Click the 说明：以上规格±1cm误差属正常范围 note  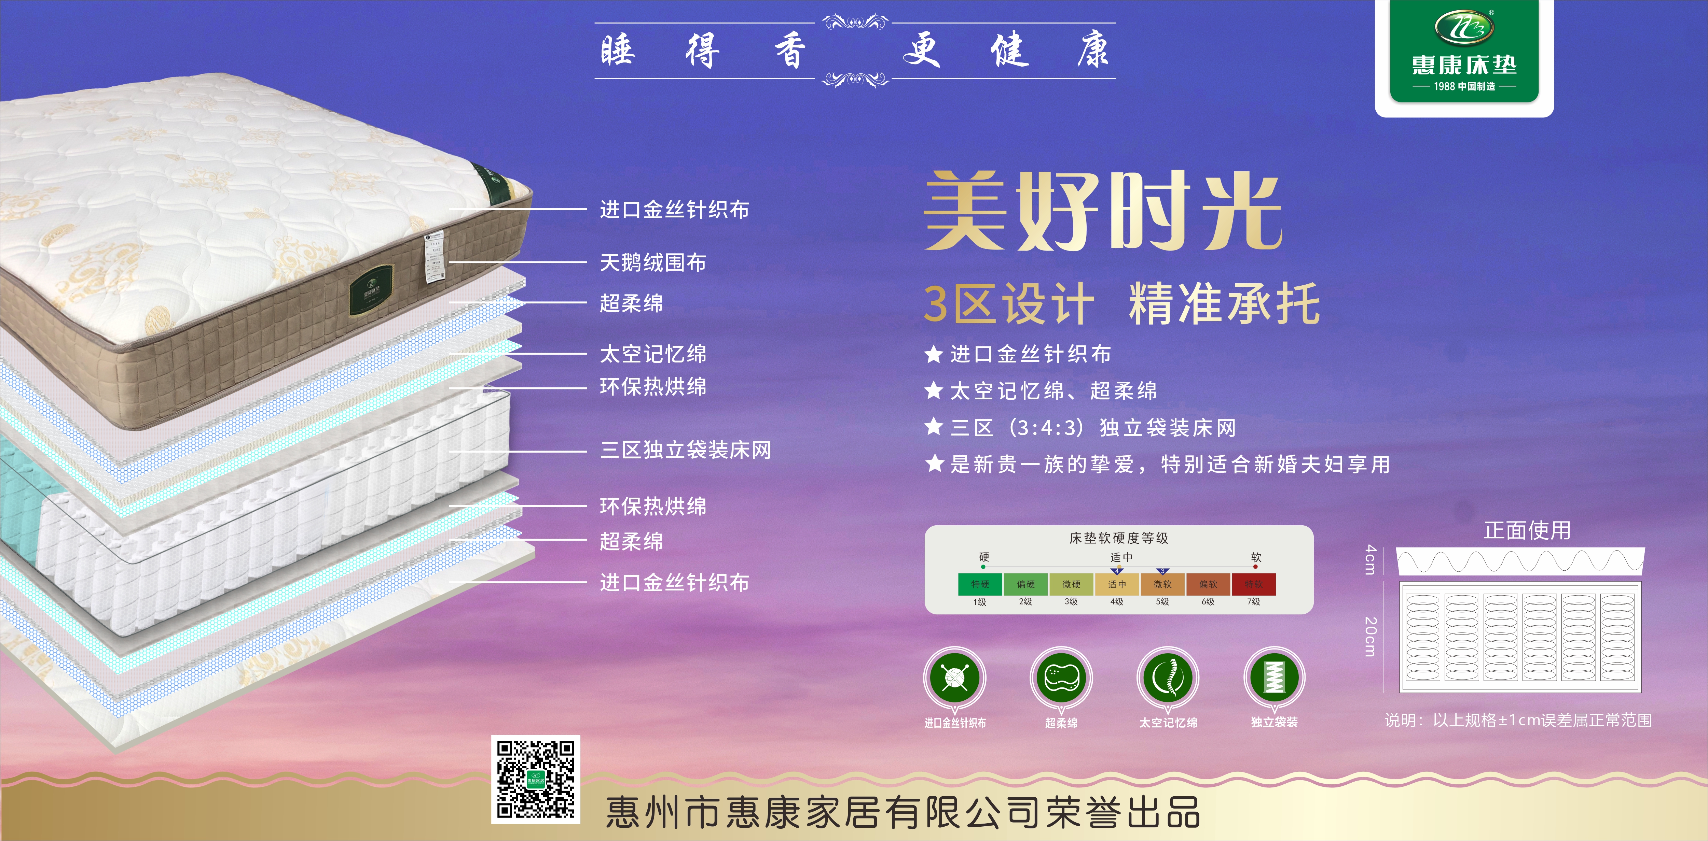[1518, 721]
